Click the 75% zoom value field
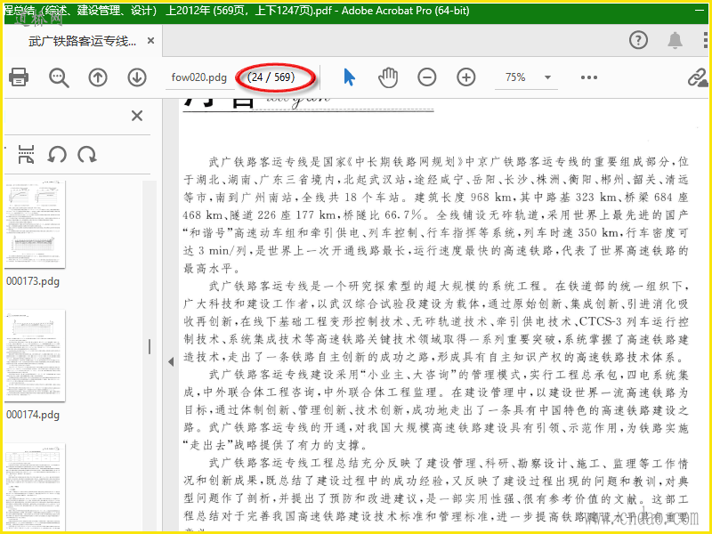This screenshot has height=534, width=712. tap(515, 77)
